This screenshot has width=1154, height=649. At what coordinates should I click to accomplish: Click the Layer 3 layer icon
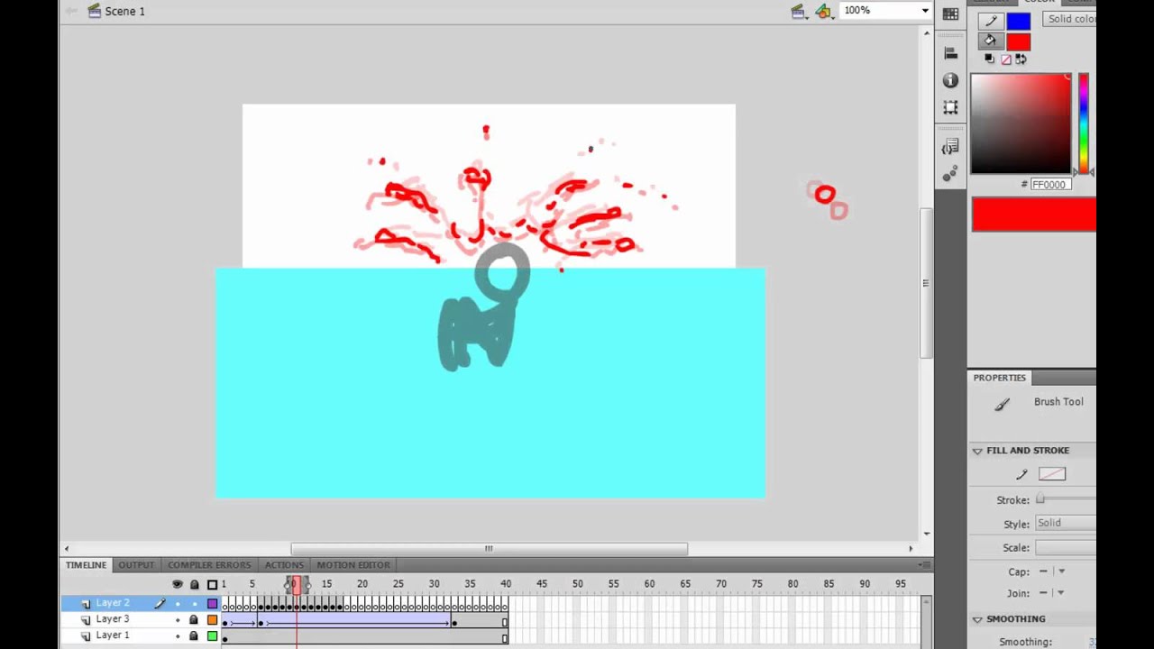87,619
